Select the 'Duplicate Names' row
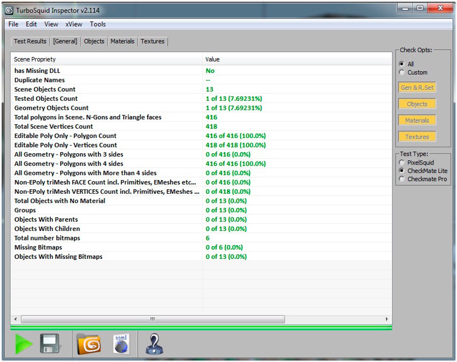The image size is (457, 362). (201, 80)
